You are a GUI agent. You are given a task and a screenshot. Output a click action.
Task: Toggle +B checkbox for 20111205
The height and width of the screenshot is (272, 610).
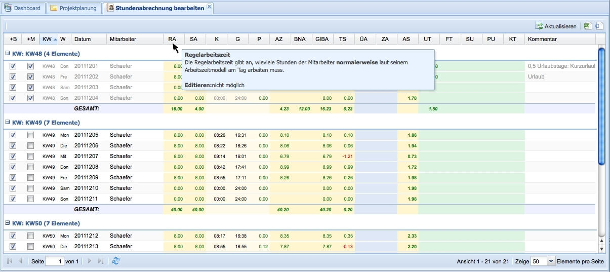click(x=13, y=135)
